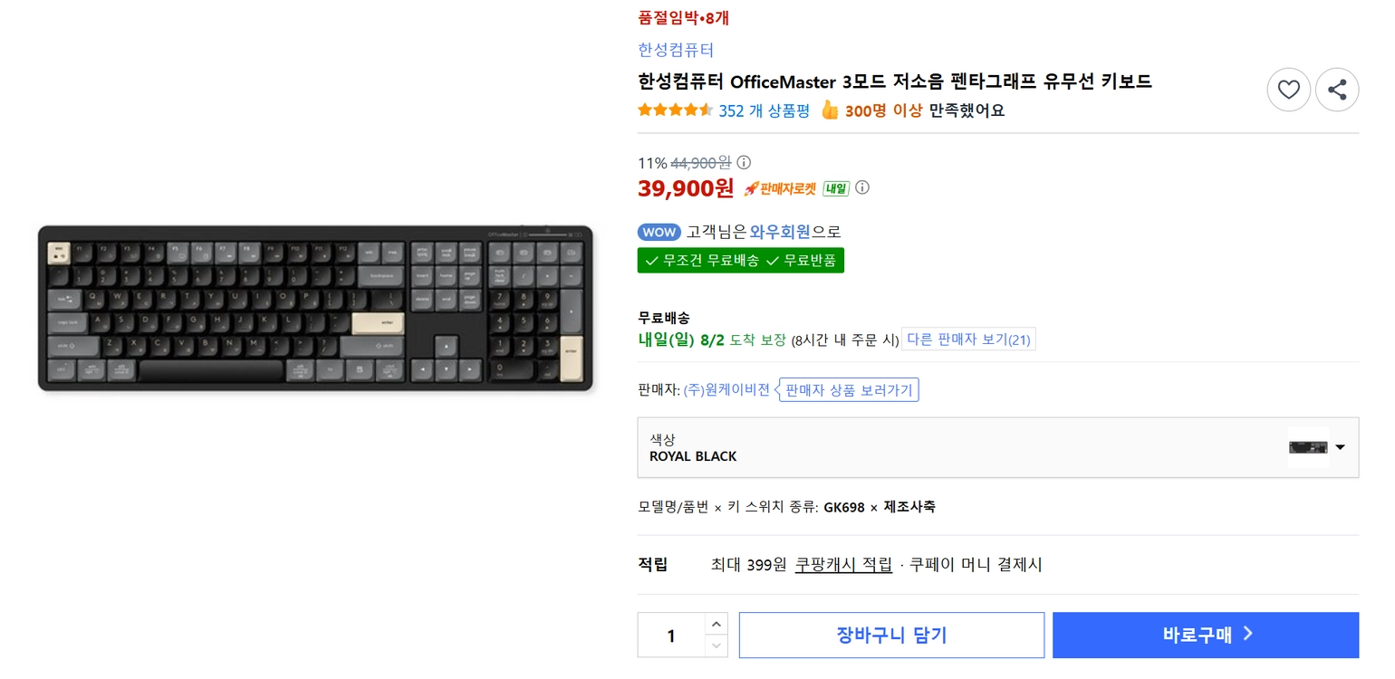Click the 판매자로켓 rocket badge
1395x679 pixels.
click(780, 188)
